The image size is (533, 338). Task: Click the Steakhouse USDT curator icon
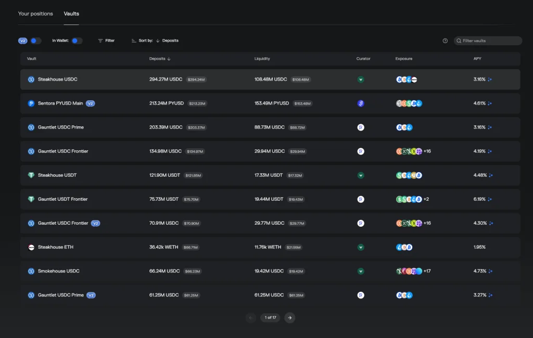361,175
